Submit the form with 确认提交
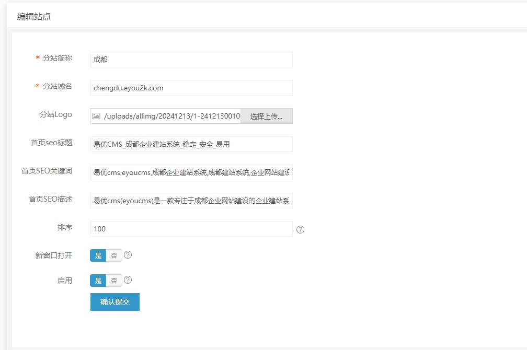This screenshot has height=350, width=527. pos(114,302)
